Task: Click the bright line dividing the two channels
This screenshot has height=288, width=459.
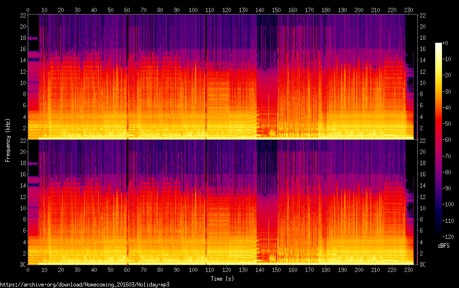Action: [x=221, y=139]
